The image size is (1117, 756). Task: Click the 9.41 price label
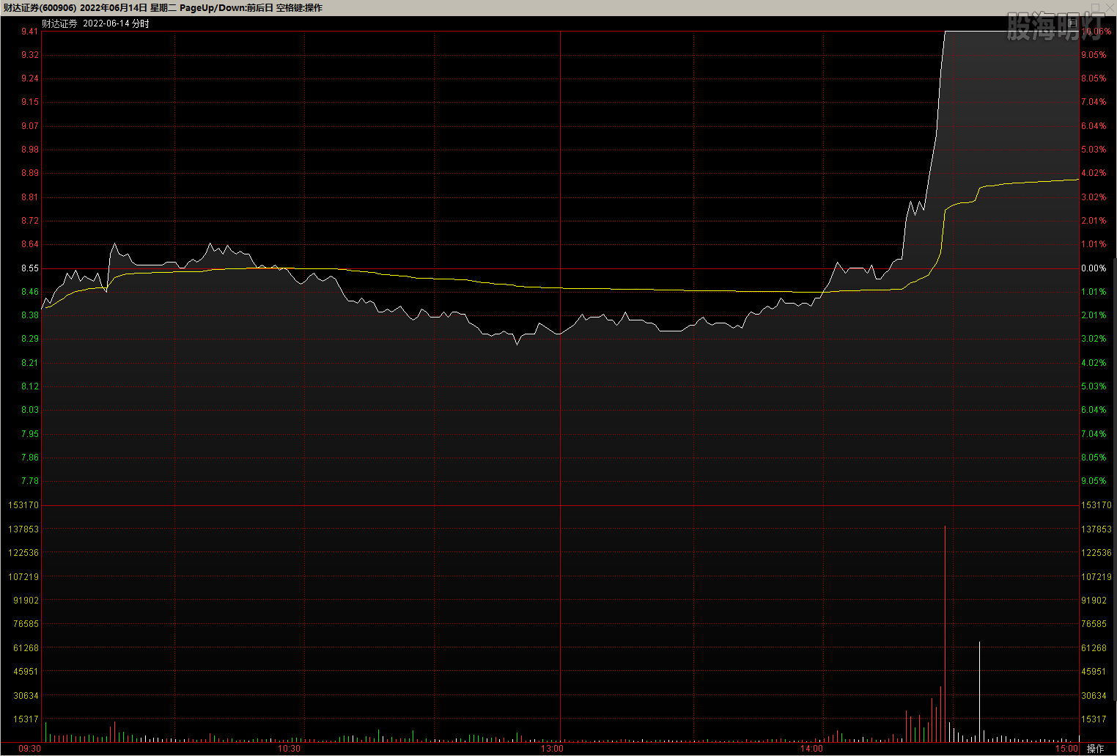(x=29, y=32)
